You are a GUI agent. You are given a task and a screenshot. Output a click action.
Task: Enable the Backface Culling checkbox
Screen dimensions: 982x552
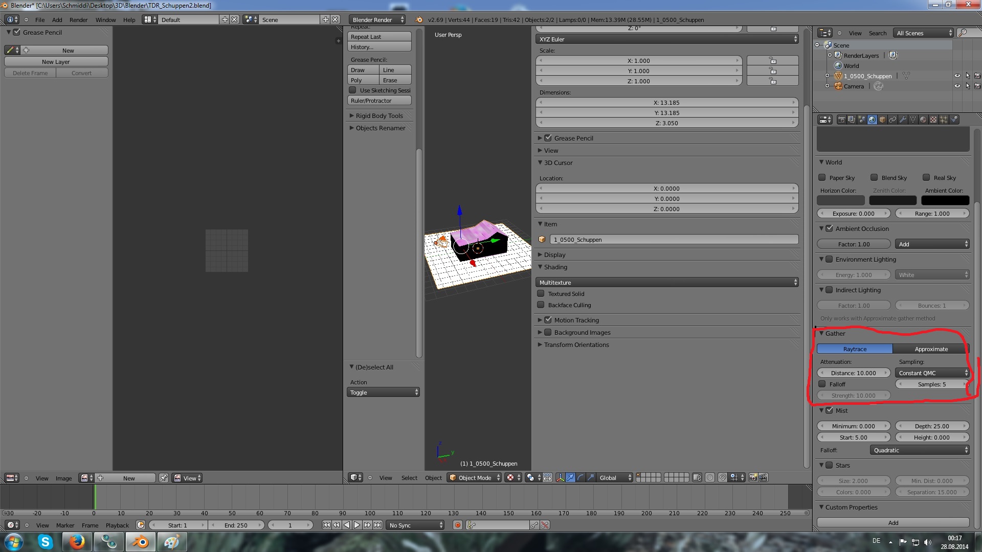click(x=541, y=305)
